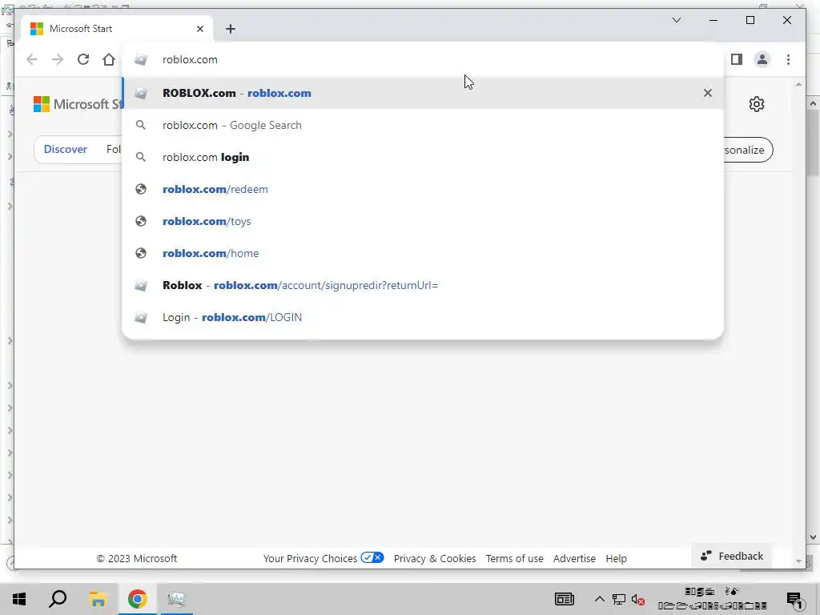Click the muted volume tray icon

pyautogui.click(x=637, y=600)
